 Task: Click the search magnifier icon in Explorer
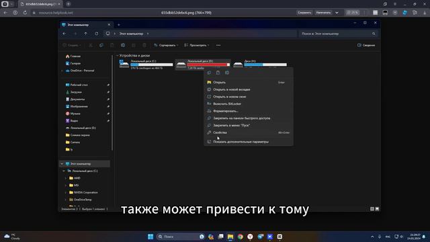pyautogui.click(x=374, y=34)
